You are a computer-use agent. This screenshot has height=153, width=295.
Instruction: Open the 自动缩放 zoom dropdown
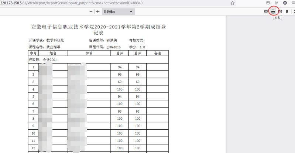(118, 11)
